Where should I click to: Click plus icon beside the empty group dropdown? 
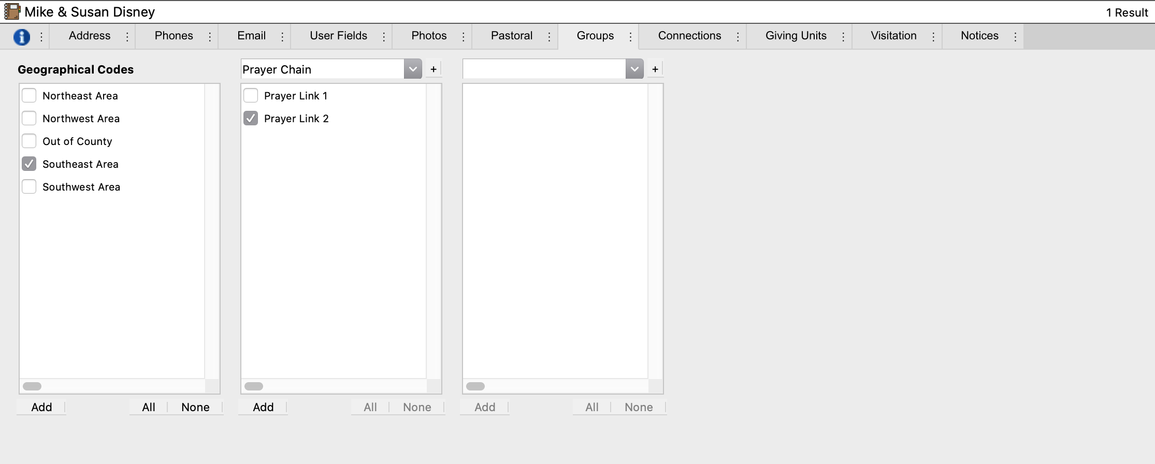pyautogui.click(x=655, y=69)
